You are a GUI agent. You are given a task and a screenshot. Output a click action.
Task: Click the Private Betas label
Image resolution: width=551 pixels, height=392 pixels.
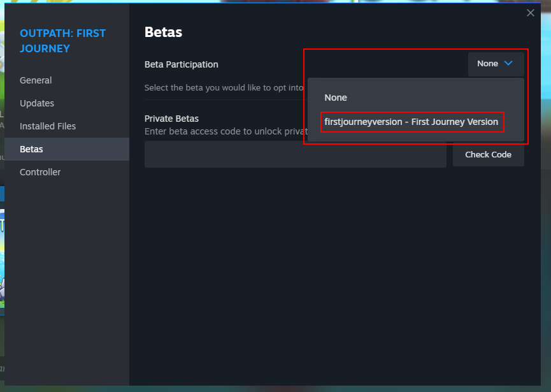[171, 119]
